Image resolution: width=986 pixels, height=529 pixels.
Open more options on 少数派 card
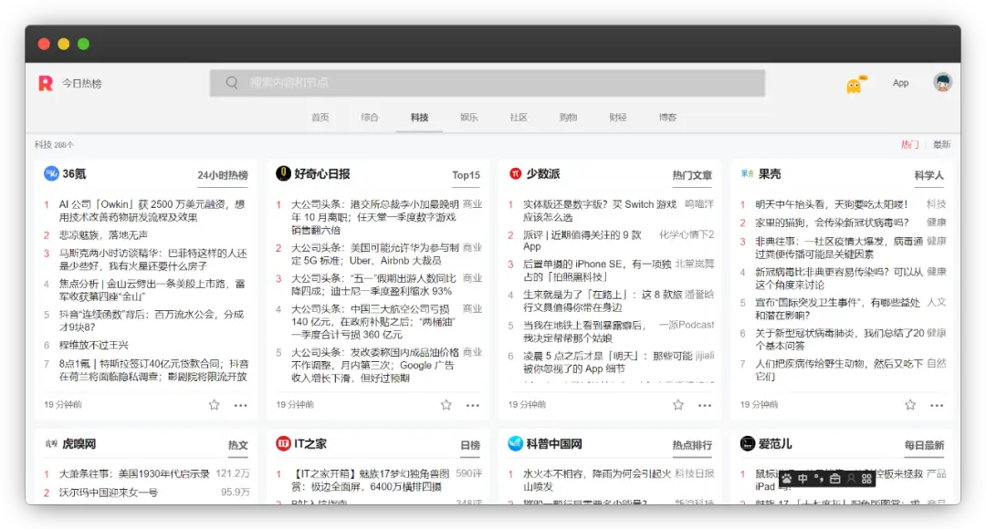point(705,405)
